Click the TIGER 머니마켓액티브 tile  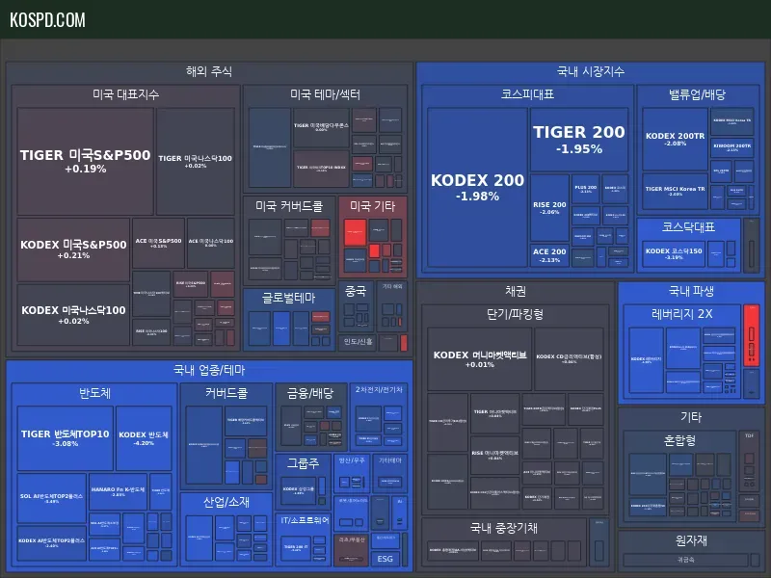click(494, 413)
